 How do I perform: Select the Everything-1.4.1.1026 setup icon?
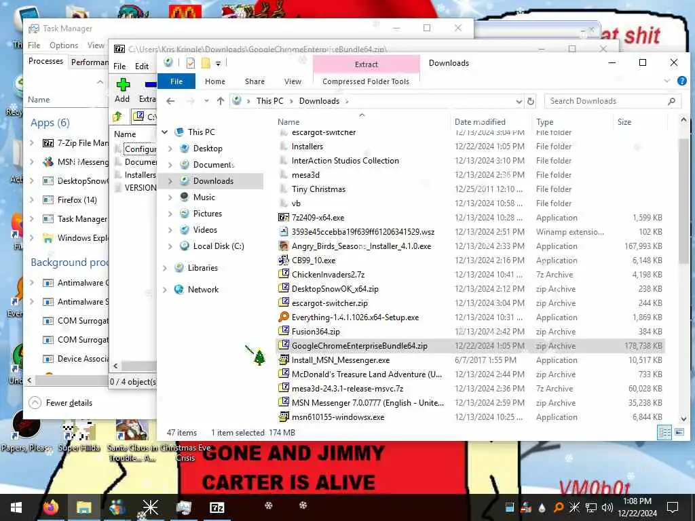pos(283,317)
